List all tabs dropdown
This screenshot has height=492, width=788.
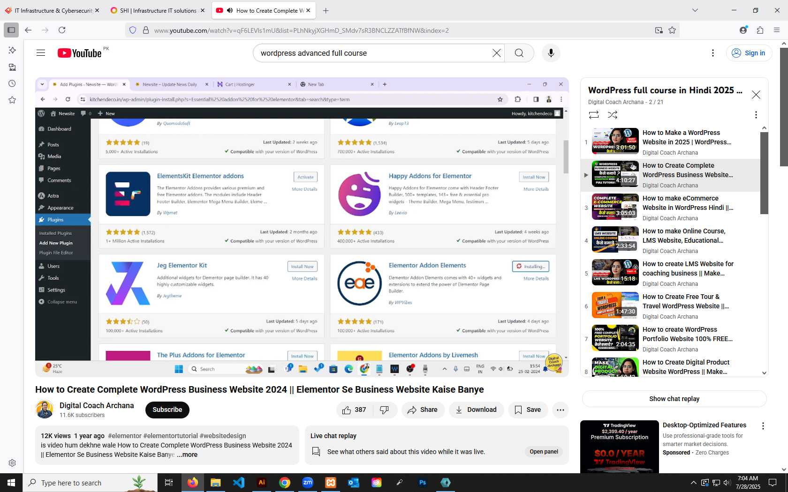[x=695, y=10]
